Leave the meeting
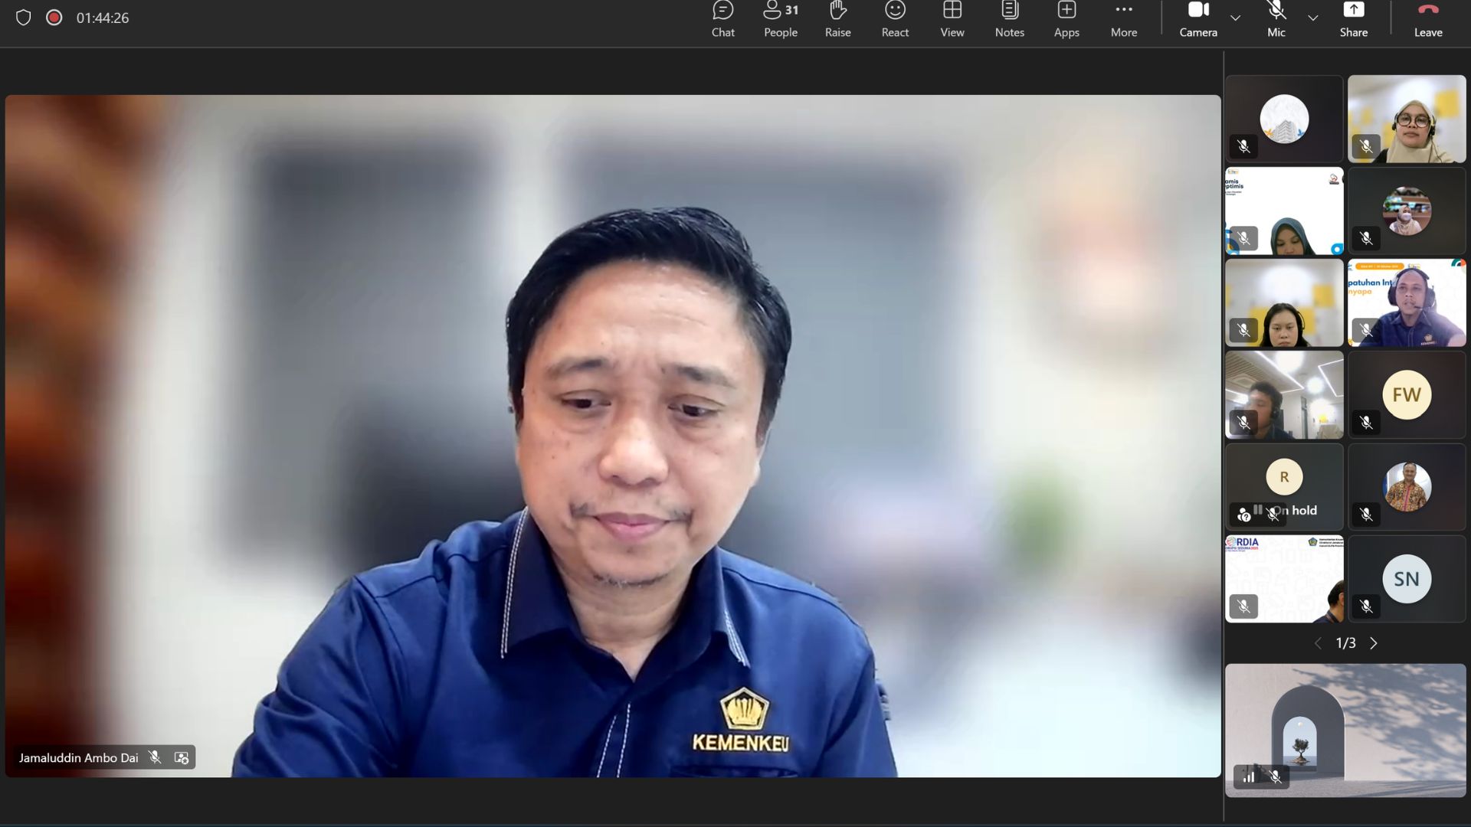The image size is (1471, 827). point(1427,20)
